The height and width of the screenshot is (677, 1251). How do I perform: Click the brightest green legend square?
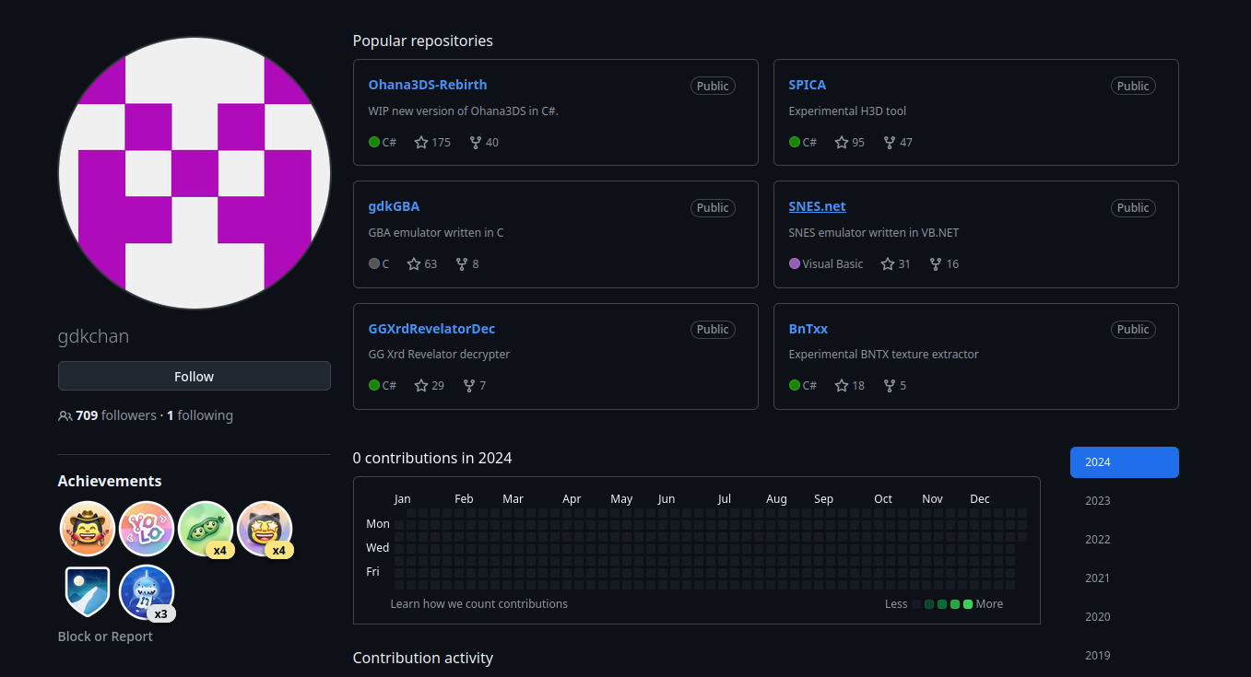pyautogui.click(x=968, y=604)
